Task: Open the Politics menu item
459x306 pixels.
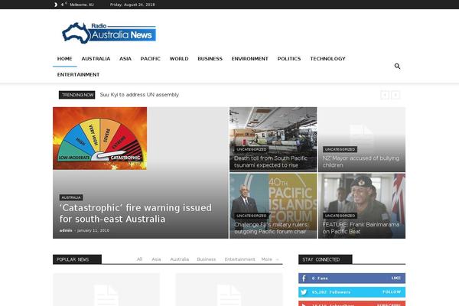Action: point(289,59)
